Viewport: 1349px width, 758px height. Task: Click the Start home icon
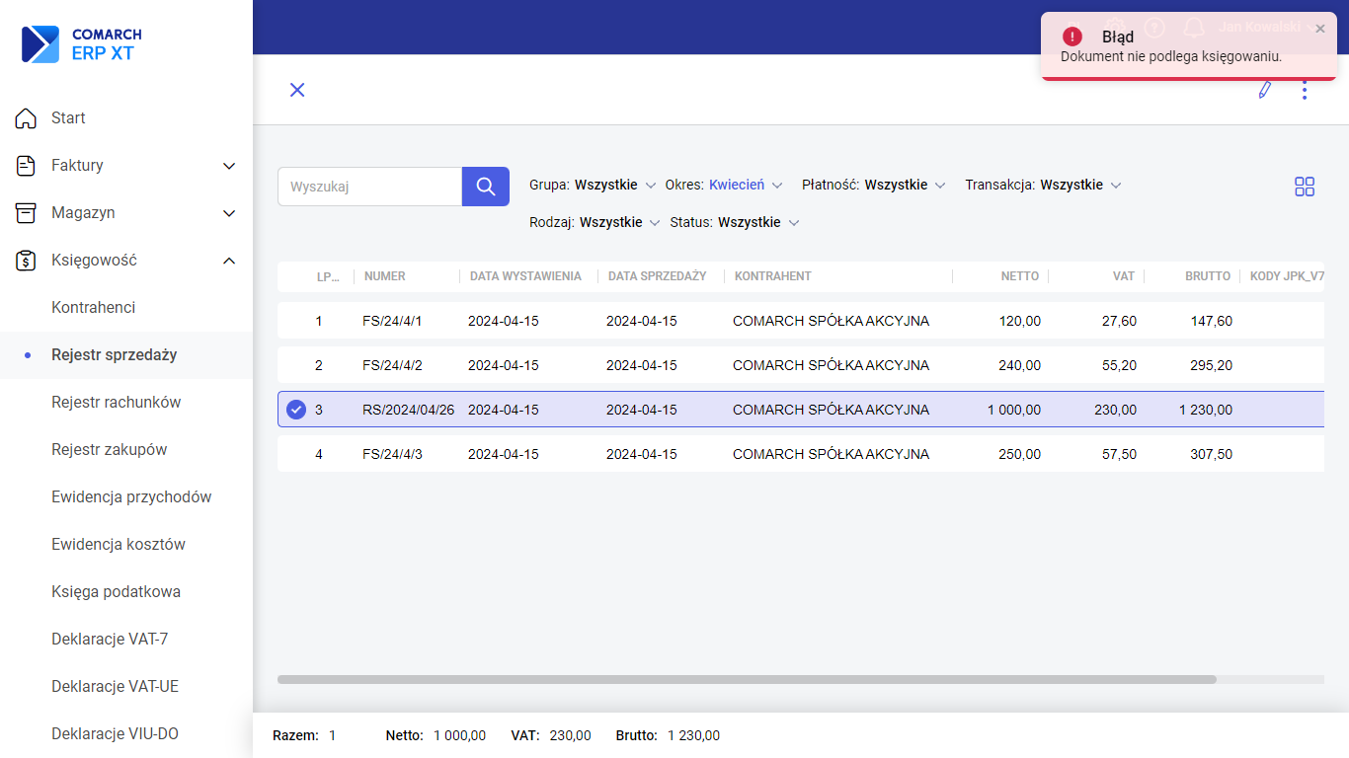(27, 118)
